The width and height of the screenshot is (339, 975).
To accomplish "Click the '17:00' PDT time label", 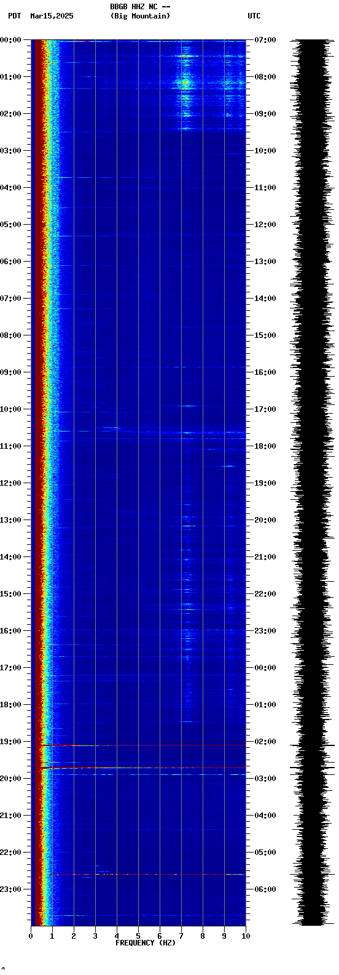I will coord(10,668).
